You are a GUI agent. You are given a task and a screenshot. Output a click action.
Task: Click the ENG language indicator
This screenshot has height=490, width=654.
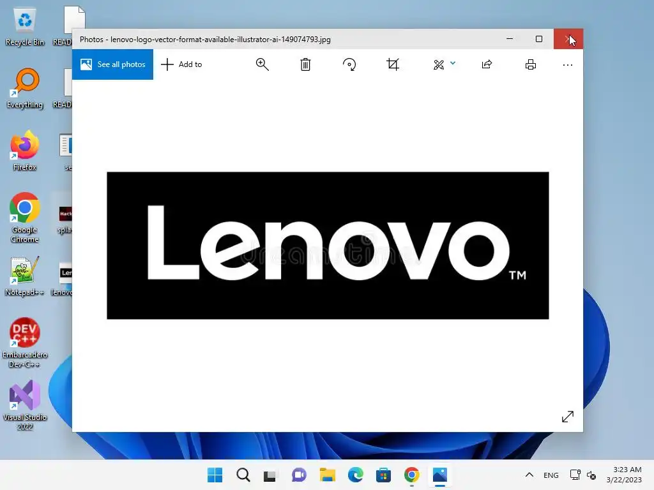tap(551, 475)
